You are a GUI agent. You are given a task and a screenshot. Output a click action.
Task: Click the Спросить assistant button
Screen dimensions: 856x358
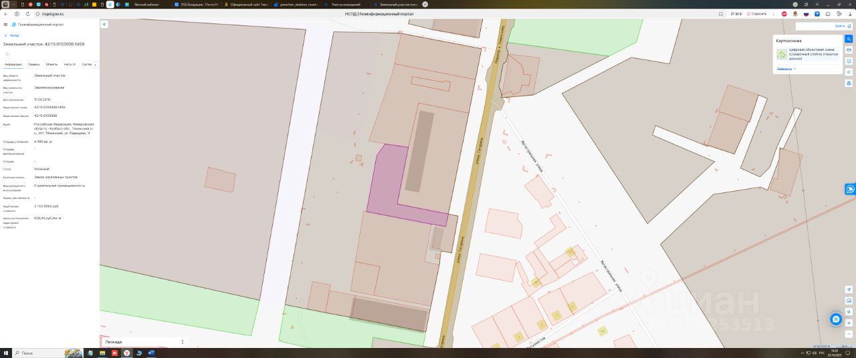click(x=757, y=13)
